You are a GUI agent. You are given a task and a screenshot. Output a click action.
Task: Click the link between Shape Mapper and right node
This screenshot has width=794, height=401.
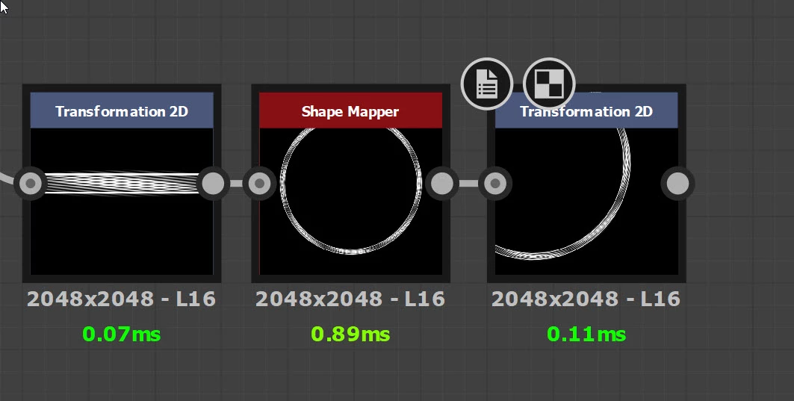point(469,183)
